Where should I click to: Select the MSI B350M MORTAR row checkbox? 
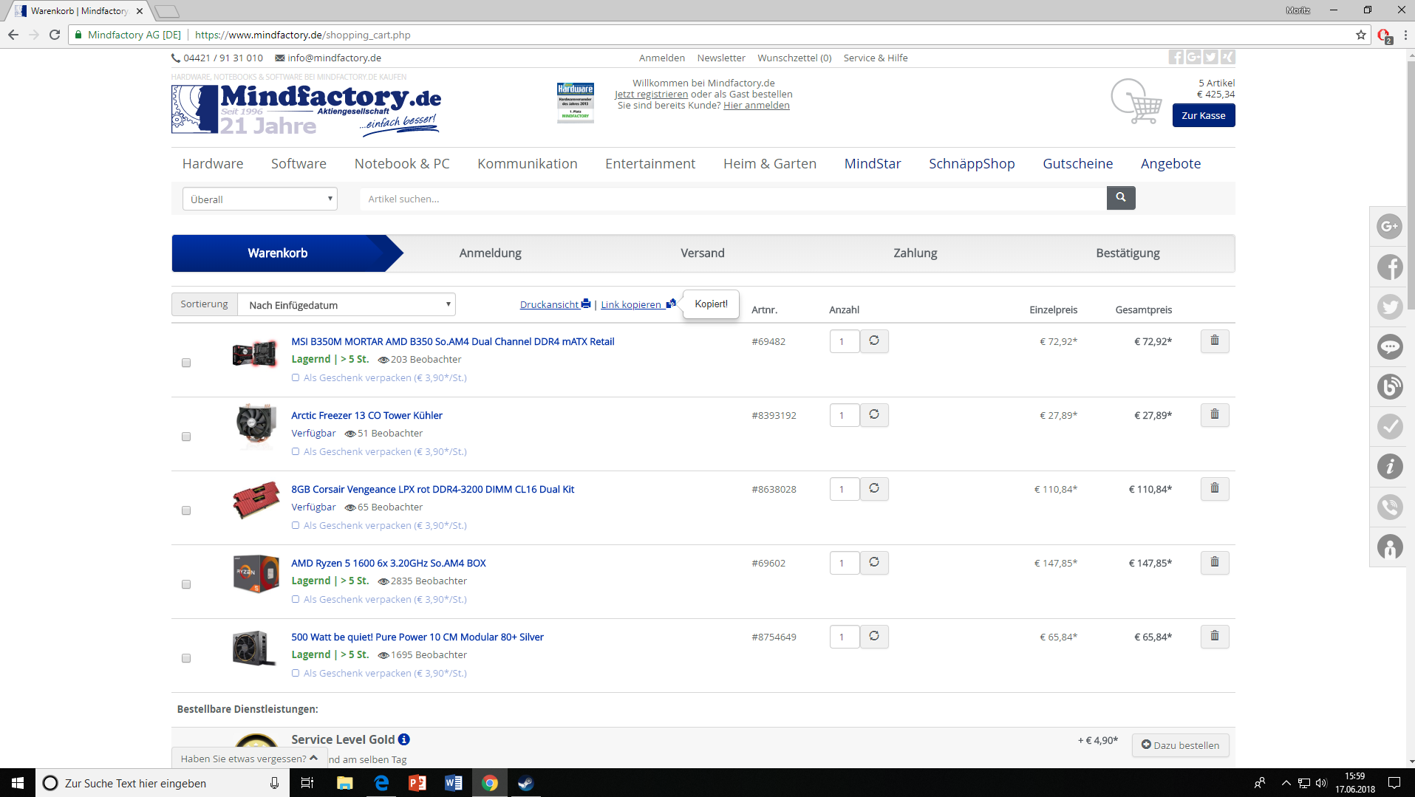186,363
